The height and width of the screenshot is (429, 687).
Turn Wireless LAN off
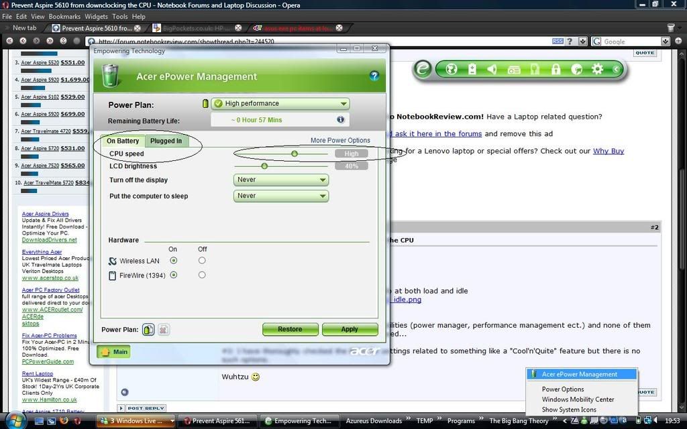(x=201, y=261)
